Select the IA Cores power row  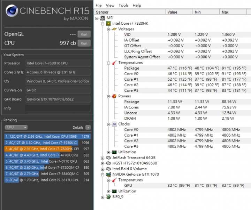click(x=187, y=107)
